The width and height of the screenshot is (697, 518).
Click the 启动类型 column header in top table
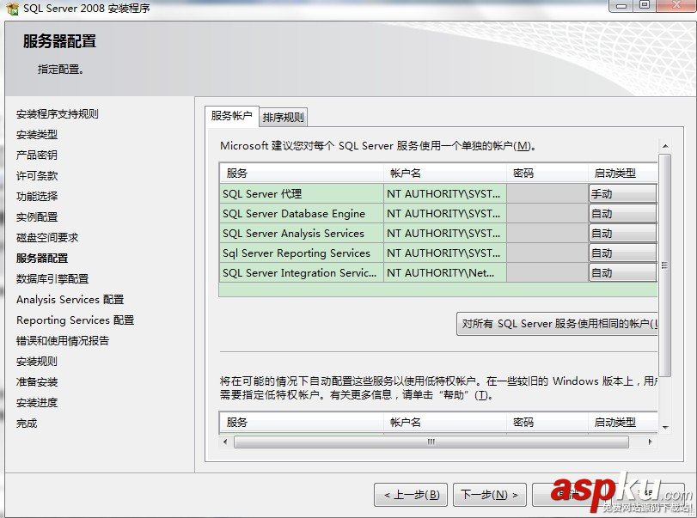pyautogui.click(x=622, y=173)
